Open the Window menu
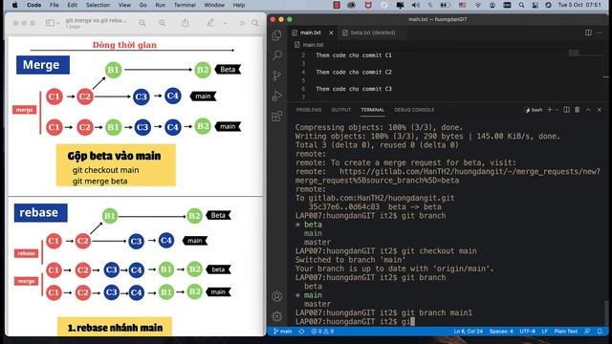 pos(214,5)
